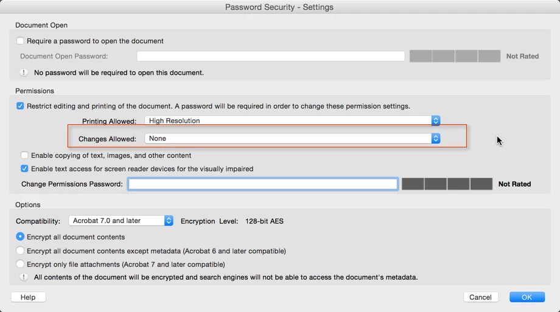This screenshot has width=560, height=312.
Task: Open the High Resolution printing dropdown
Action: (x=292, y=121)
